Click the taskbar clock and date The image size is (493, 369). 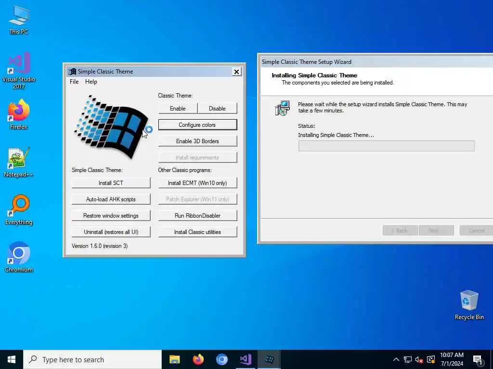(x=452, y=359)
